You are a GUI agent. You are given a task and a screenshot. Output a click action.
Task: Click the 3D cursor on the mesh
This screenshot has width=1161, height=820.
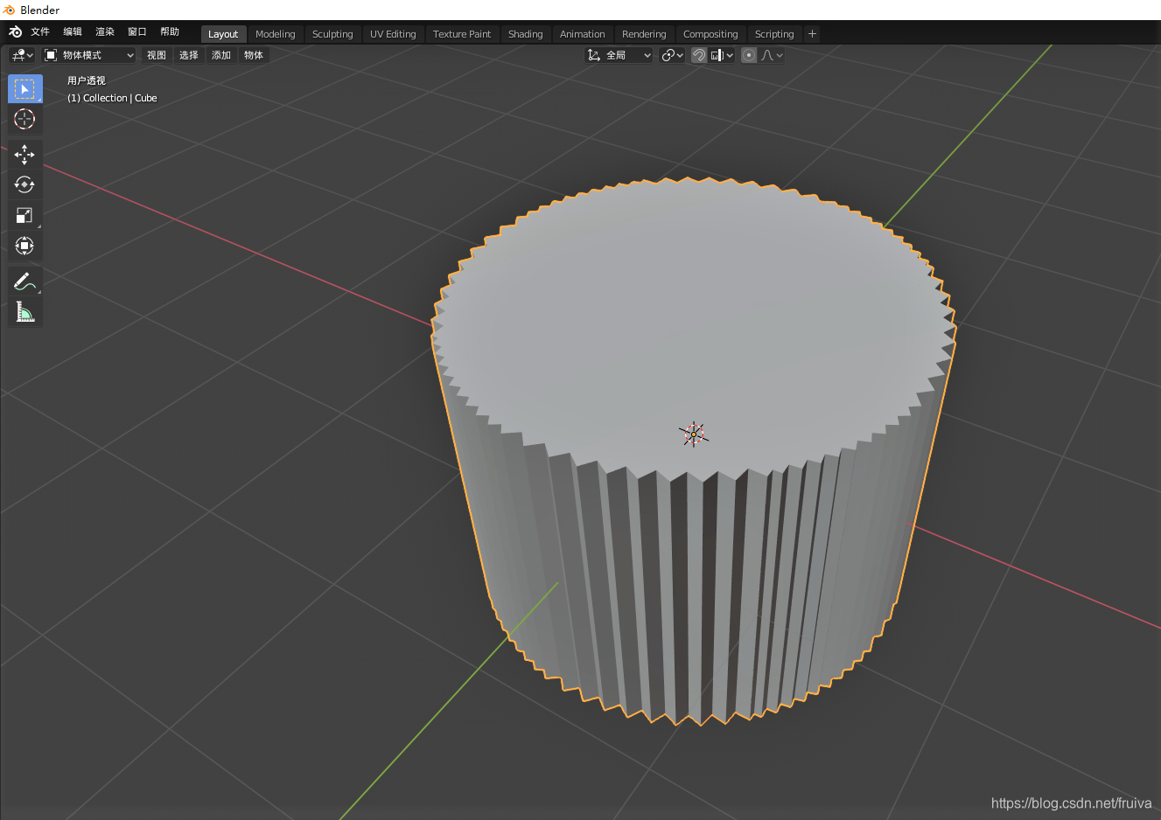(694, 434)
